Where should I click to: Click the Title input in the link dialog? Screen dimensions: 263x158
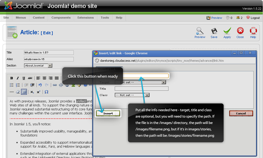(x=142, y=89)
